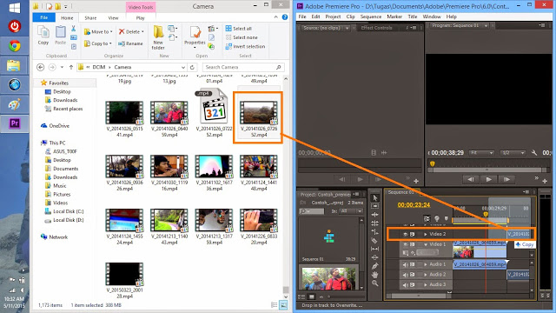Open the Copy to dropdown in Explorer
556x313 pixels.
[x=98, y=43]
